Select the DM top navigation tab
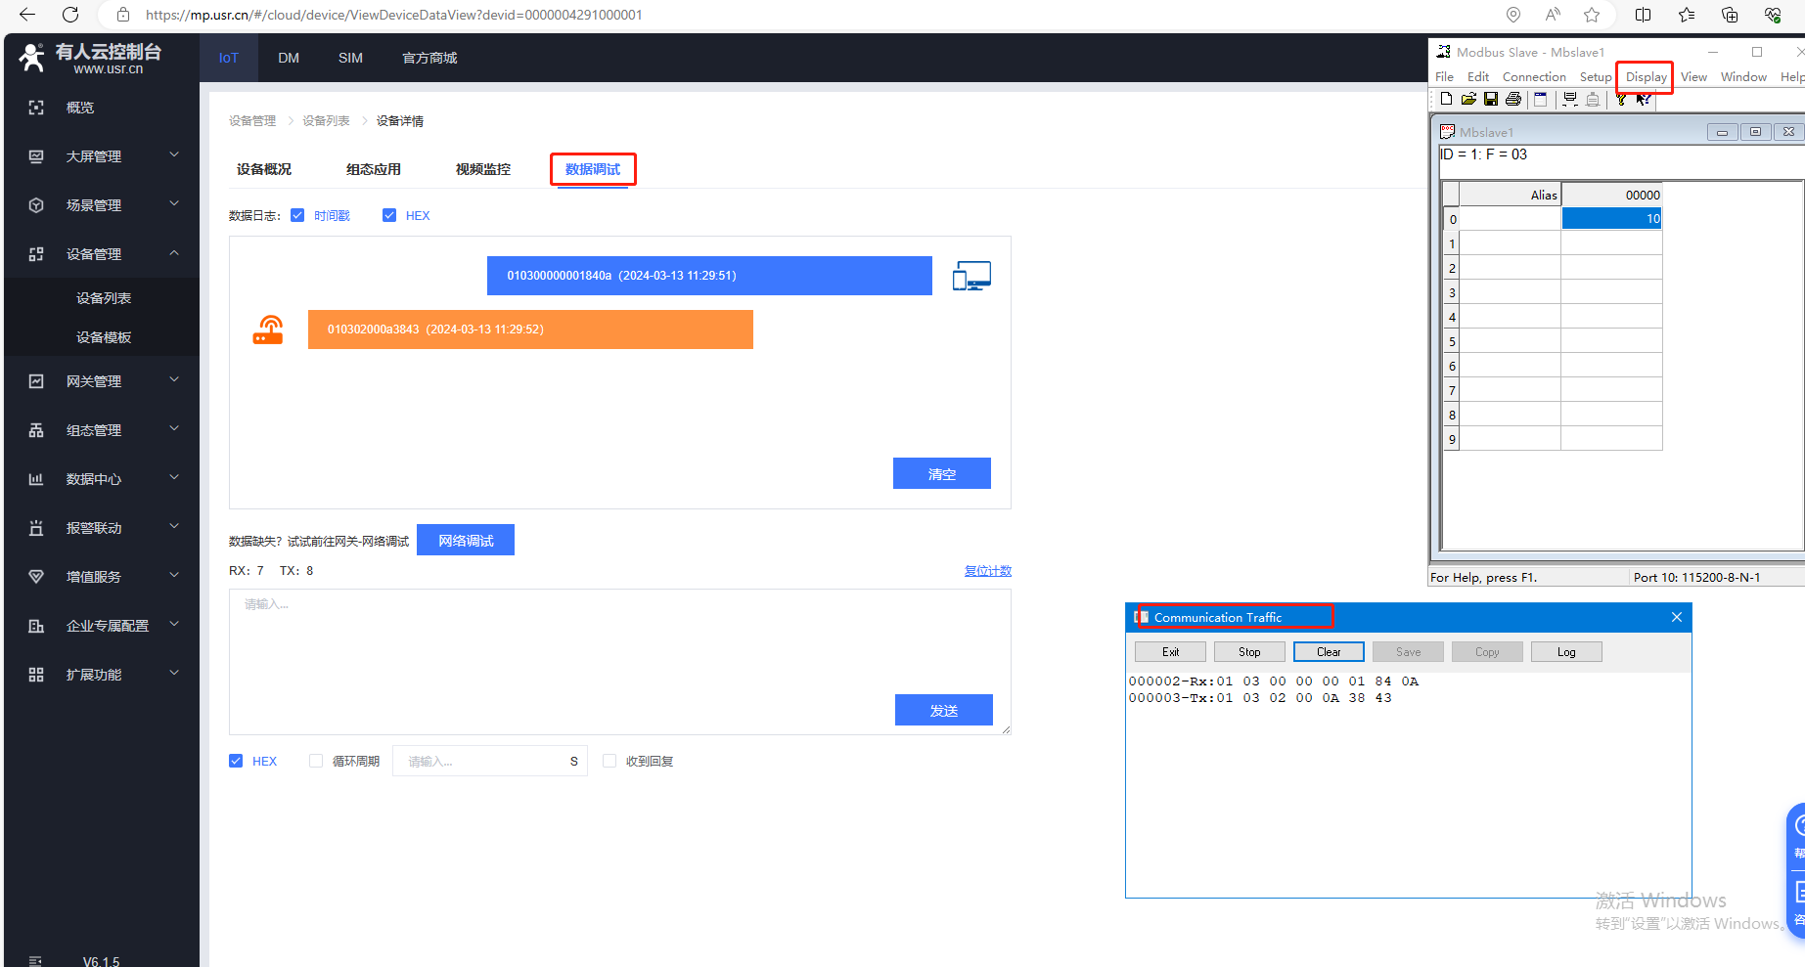The height and width of the screenshot is (967, 1805). [x=289, y=58]
